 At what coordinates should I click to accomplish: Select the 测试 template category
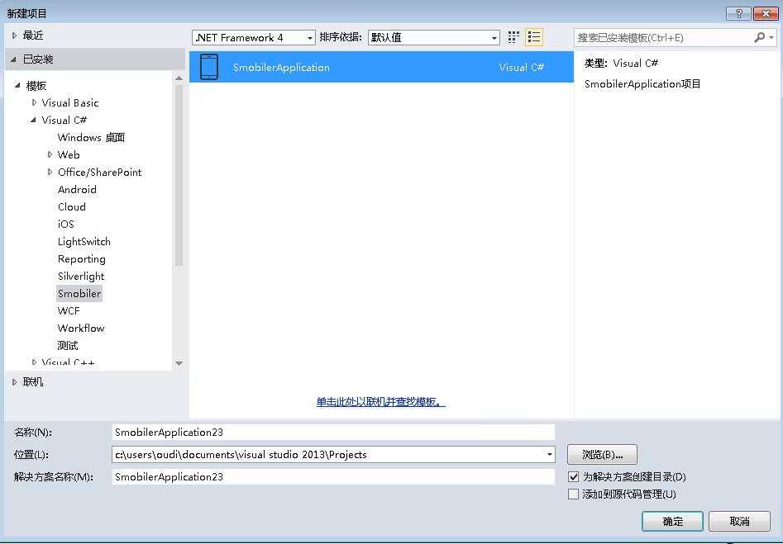click(68, 346)
